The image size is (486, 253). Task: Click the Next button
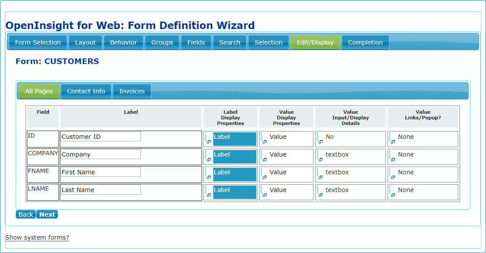47,215
